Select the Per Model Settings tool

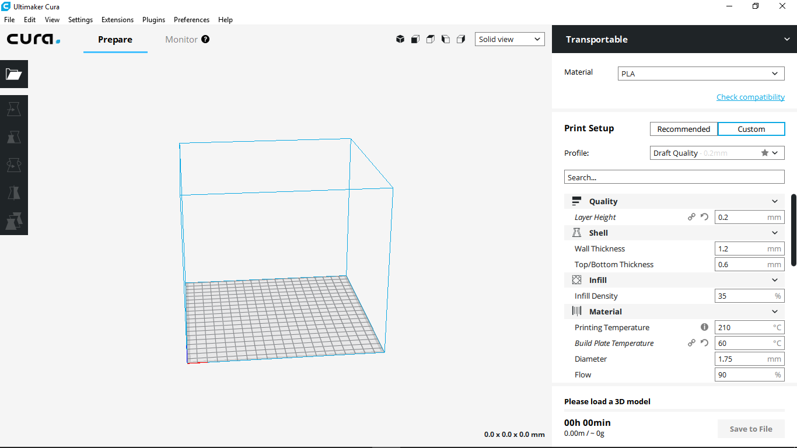pos(14,221)
